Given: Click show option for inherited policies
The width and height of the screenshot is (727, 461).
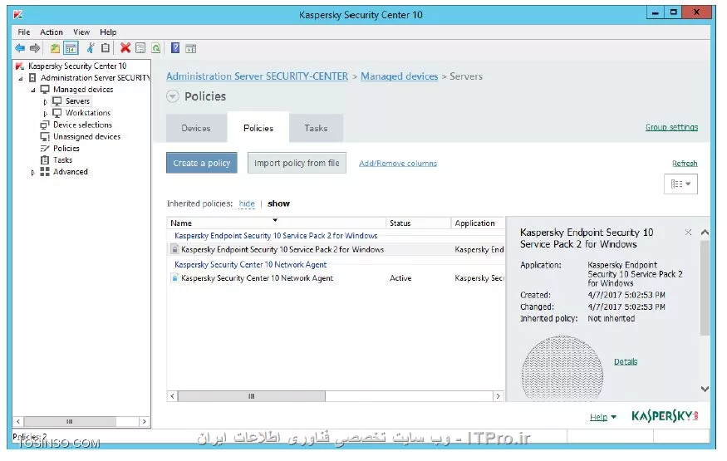Looking at the screenshot, I should pos(278,204).
